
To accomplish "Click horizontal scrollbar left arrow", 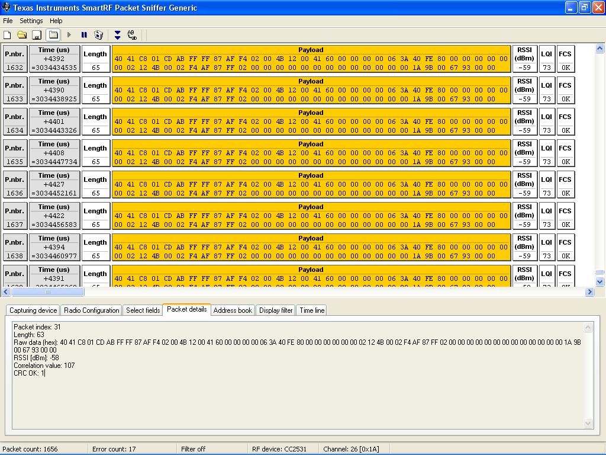I will click(x=6, y=292).
